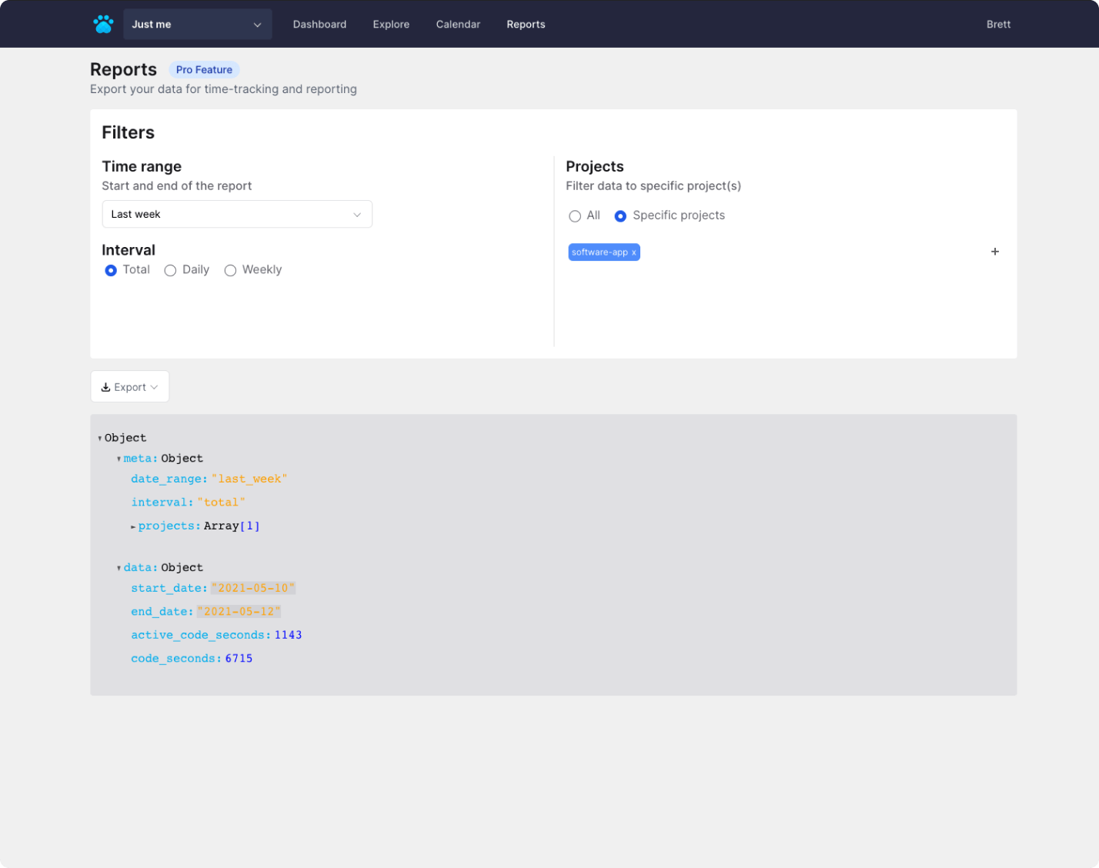The height and width of the screenshot is (868, 1099).
Task: Choose the All projects option
Action: coord(575,216)
